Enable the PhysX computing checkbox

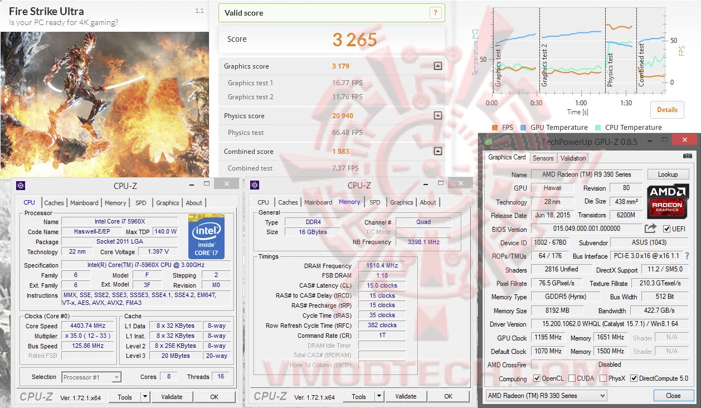(603, 378)
